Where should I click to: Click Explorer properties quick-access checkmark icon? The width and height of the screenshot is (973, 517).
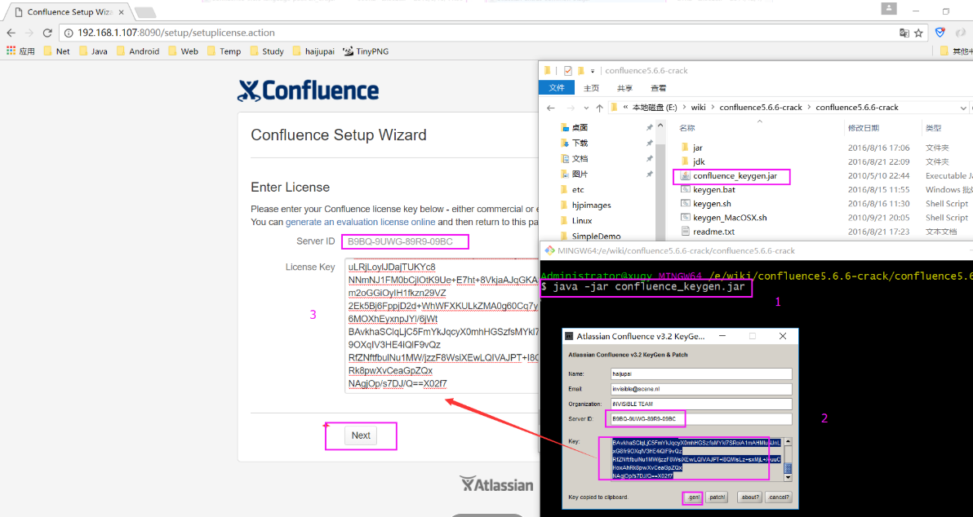[568, 71]
